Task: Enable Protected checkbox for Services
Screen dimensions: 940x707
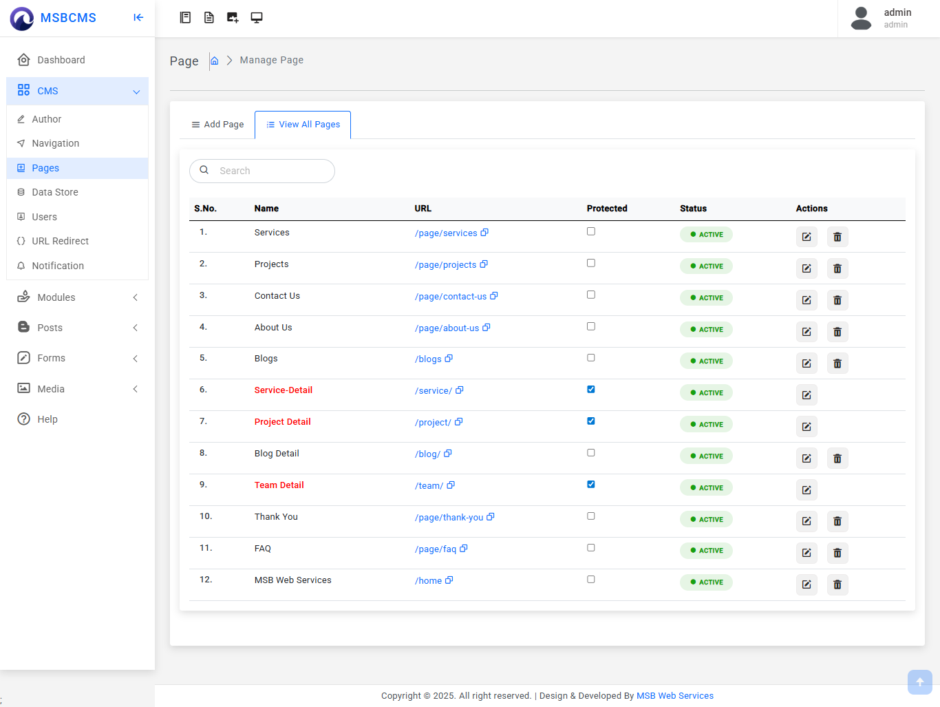Action: click(591, 231)
